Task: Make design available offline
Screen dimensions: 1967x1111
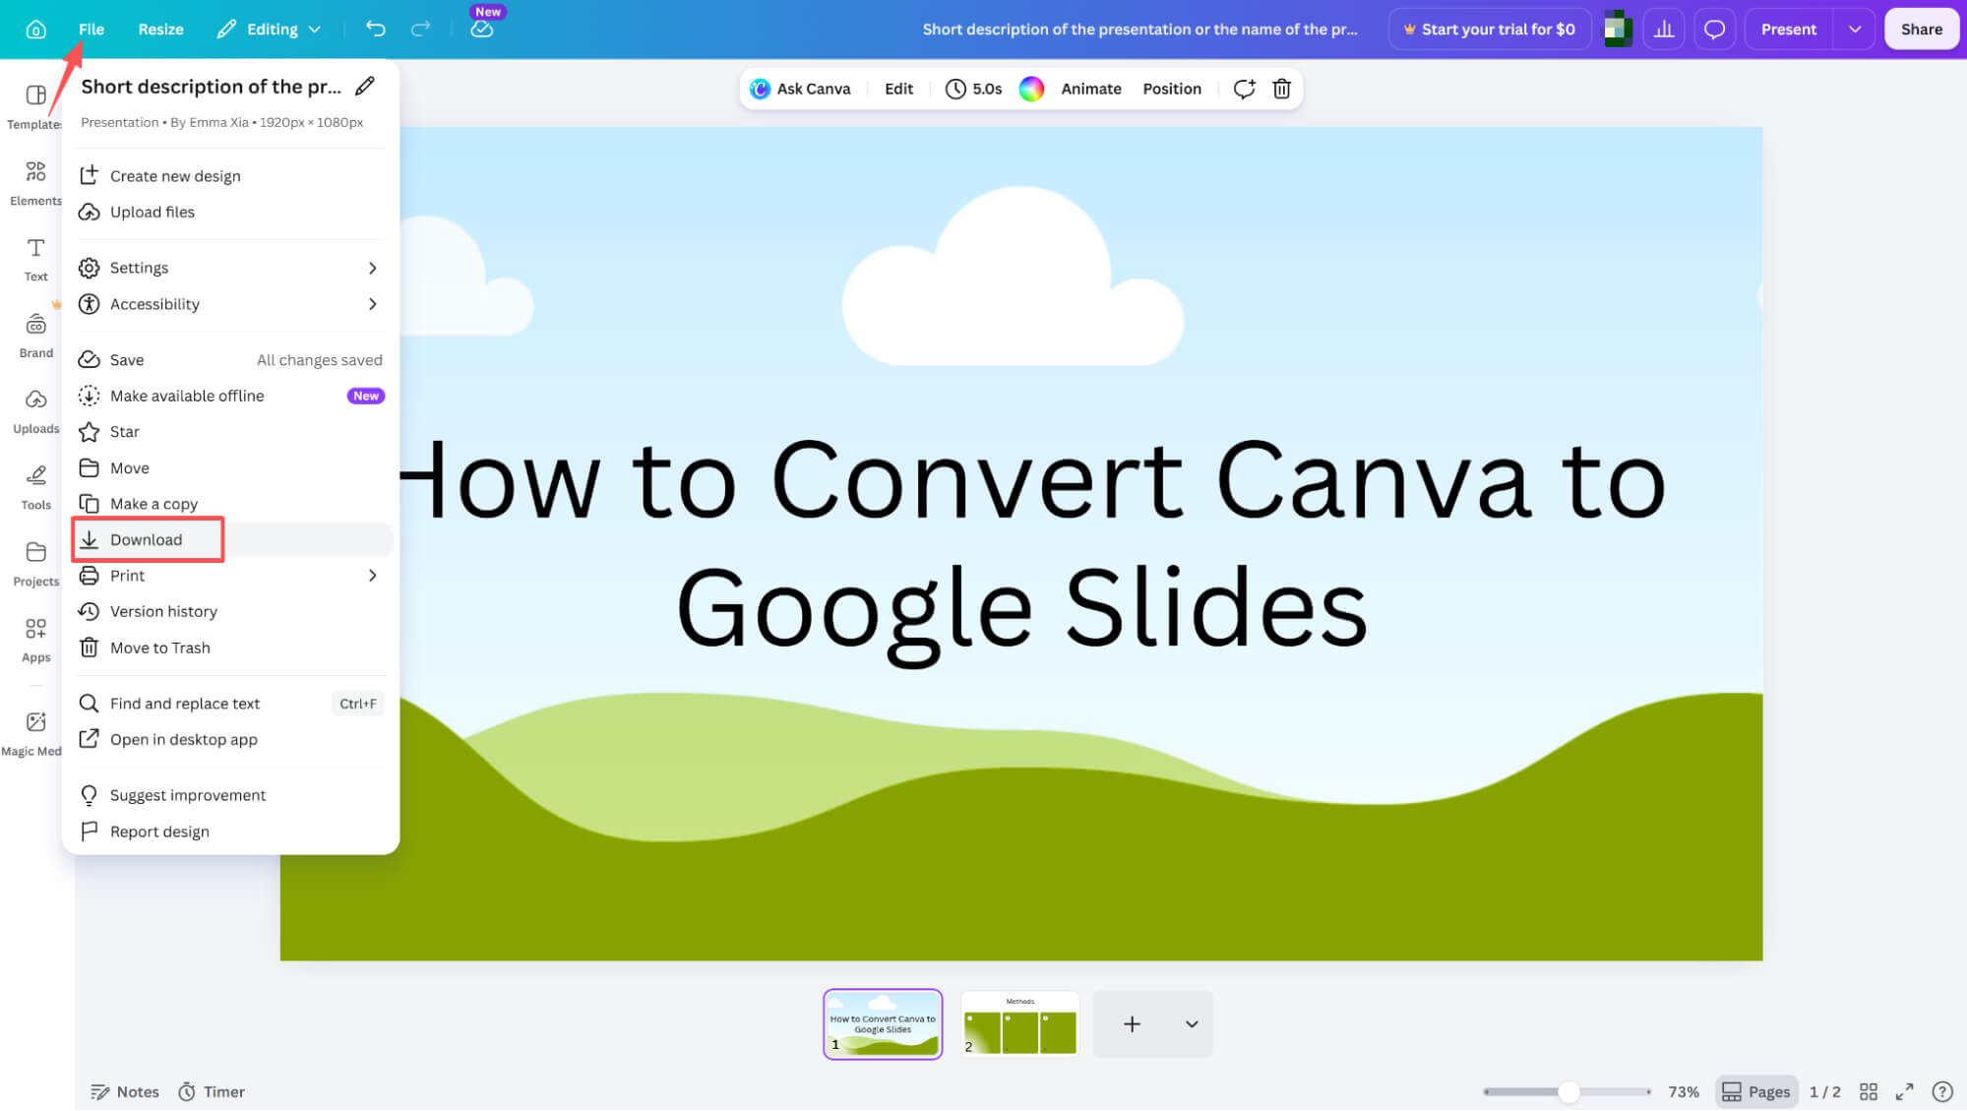Action: (232, 396)
